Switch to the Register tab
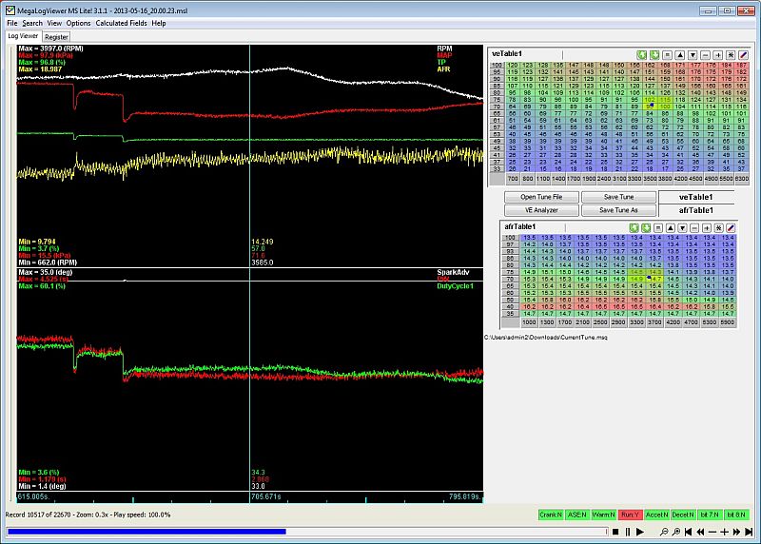The height and width of the screenshot is (544, 761). [56, 36]
